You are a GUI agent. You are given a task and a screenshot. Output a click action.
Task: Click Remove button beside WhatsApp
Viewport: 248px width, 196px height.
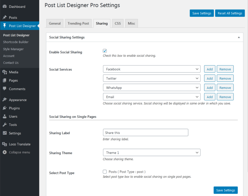(x=225, y=88)
